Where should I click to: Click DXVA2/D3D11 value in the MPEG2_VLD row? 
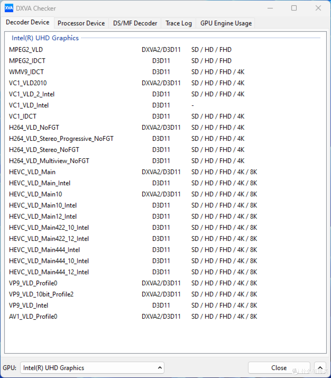click(161, 50)
